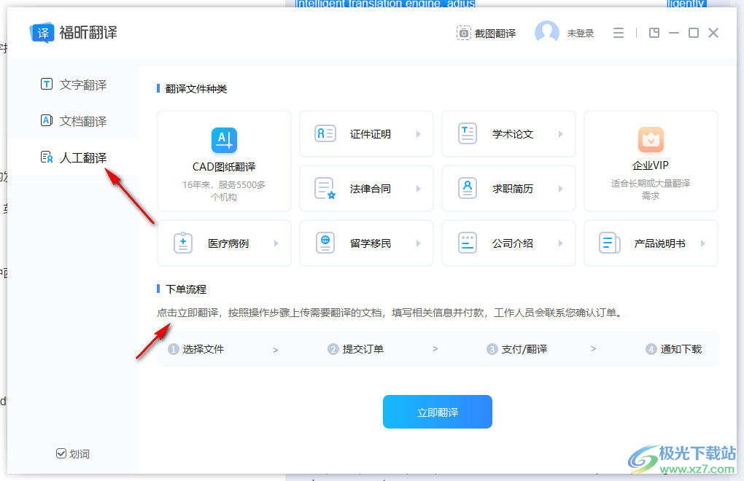This screenshot has width=744, height=481.
Task: Expand the 法律合同 arrow
Action: point(419,189)
